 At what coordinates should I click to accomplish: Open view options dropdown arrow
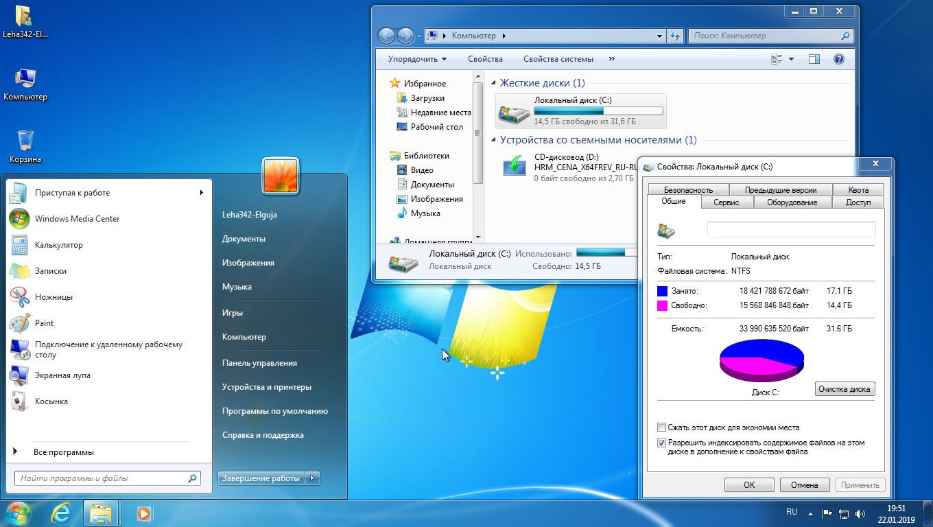pyautogui.click(x=791, y=59)
